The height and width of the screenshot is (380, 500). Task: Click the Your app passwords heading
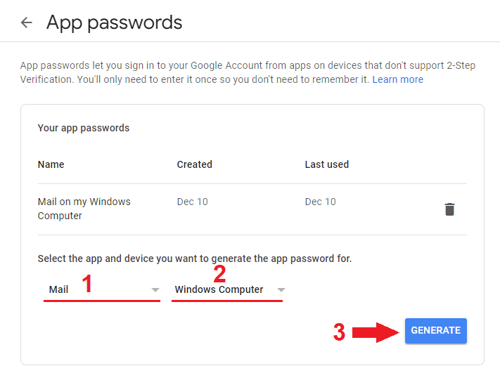[x=84, y=128]
